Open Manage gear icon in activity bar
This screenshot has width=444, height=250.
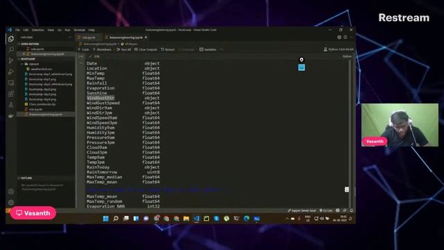(11, 202)
